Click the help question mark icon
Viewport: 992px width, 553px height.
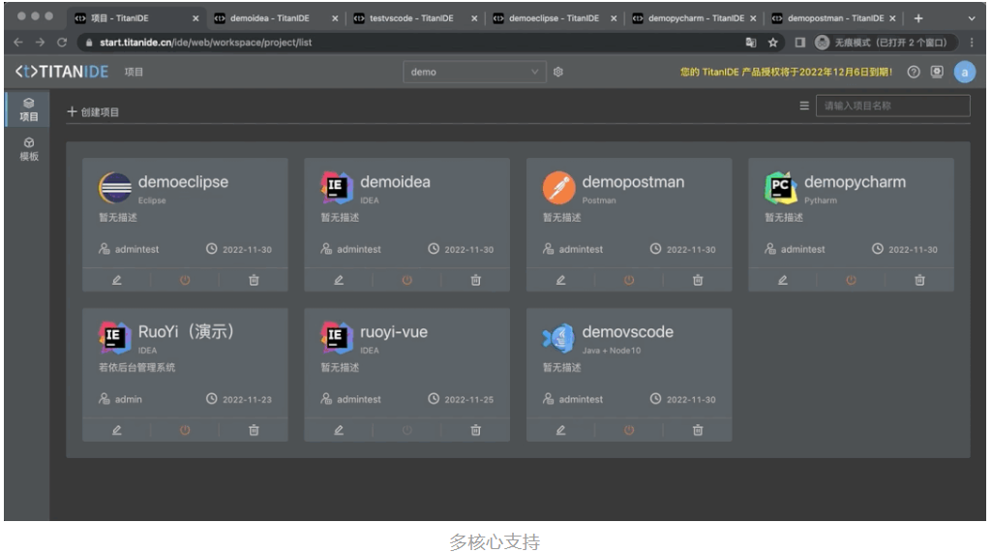(913, 73)
